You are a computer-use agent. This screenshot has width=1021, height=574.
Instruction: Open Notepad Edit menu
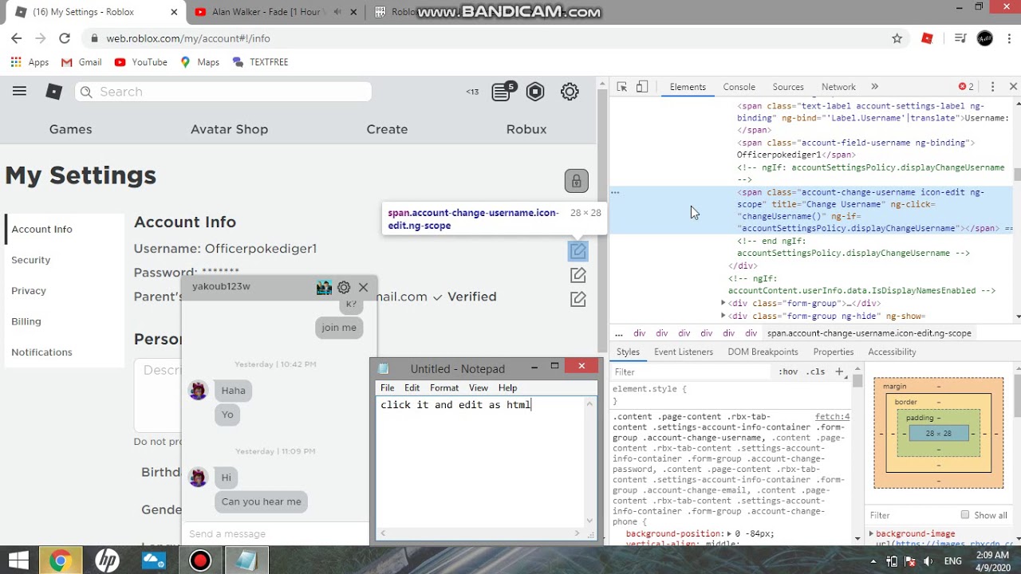coord(412,387)
